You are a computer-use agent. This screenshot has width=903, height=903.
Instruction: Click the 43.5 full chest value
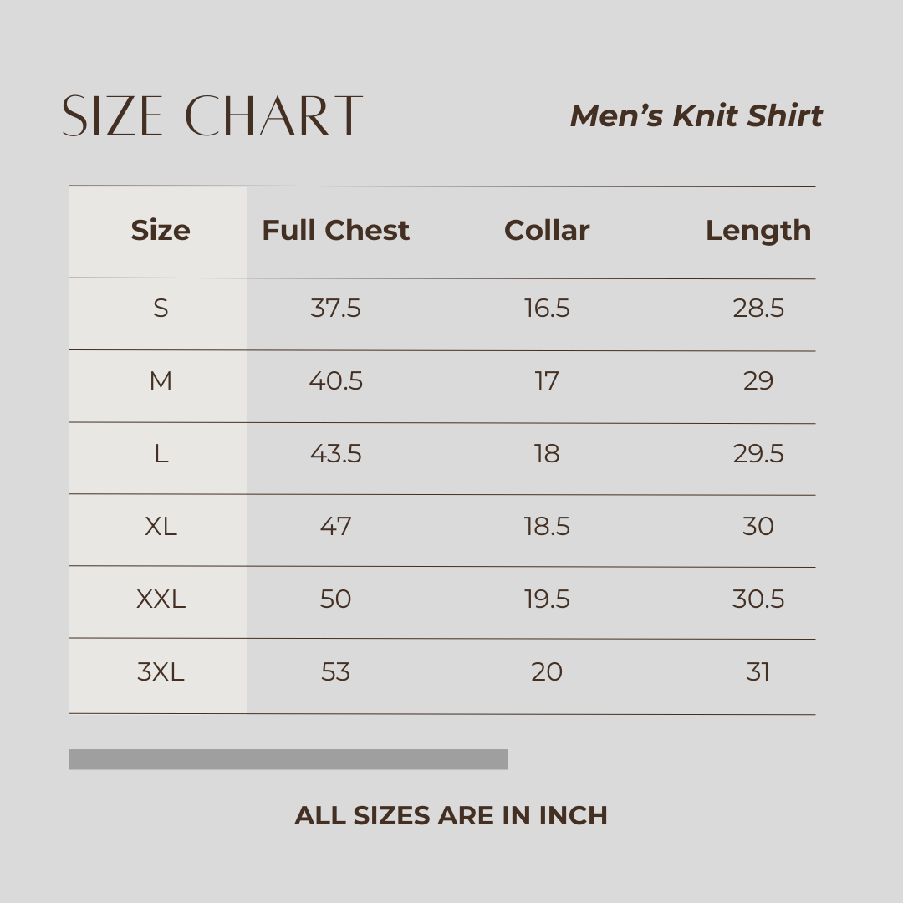[335, 454]
